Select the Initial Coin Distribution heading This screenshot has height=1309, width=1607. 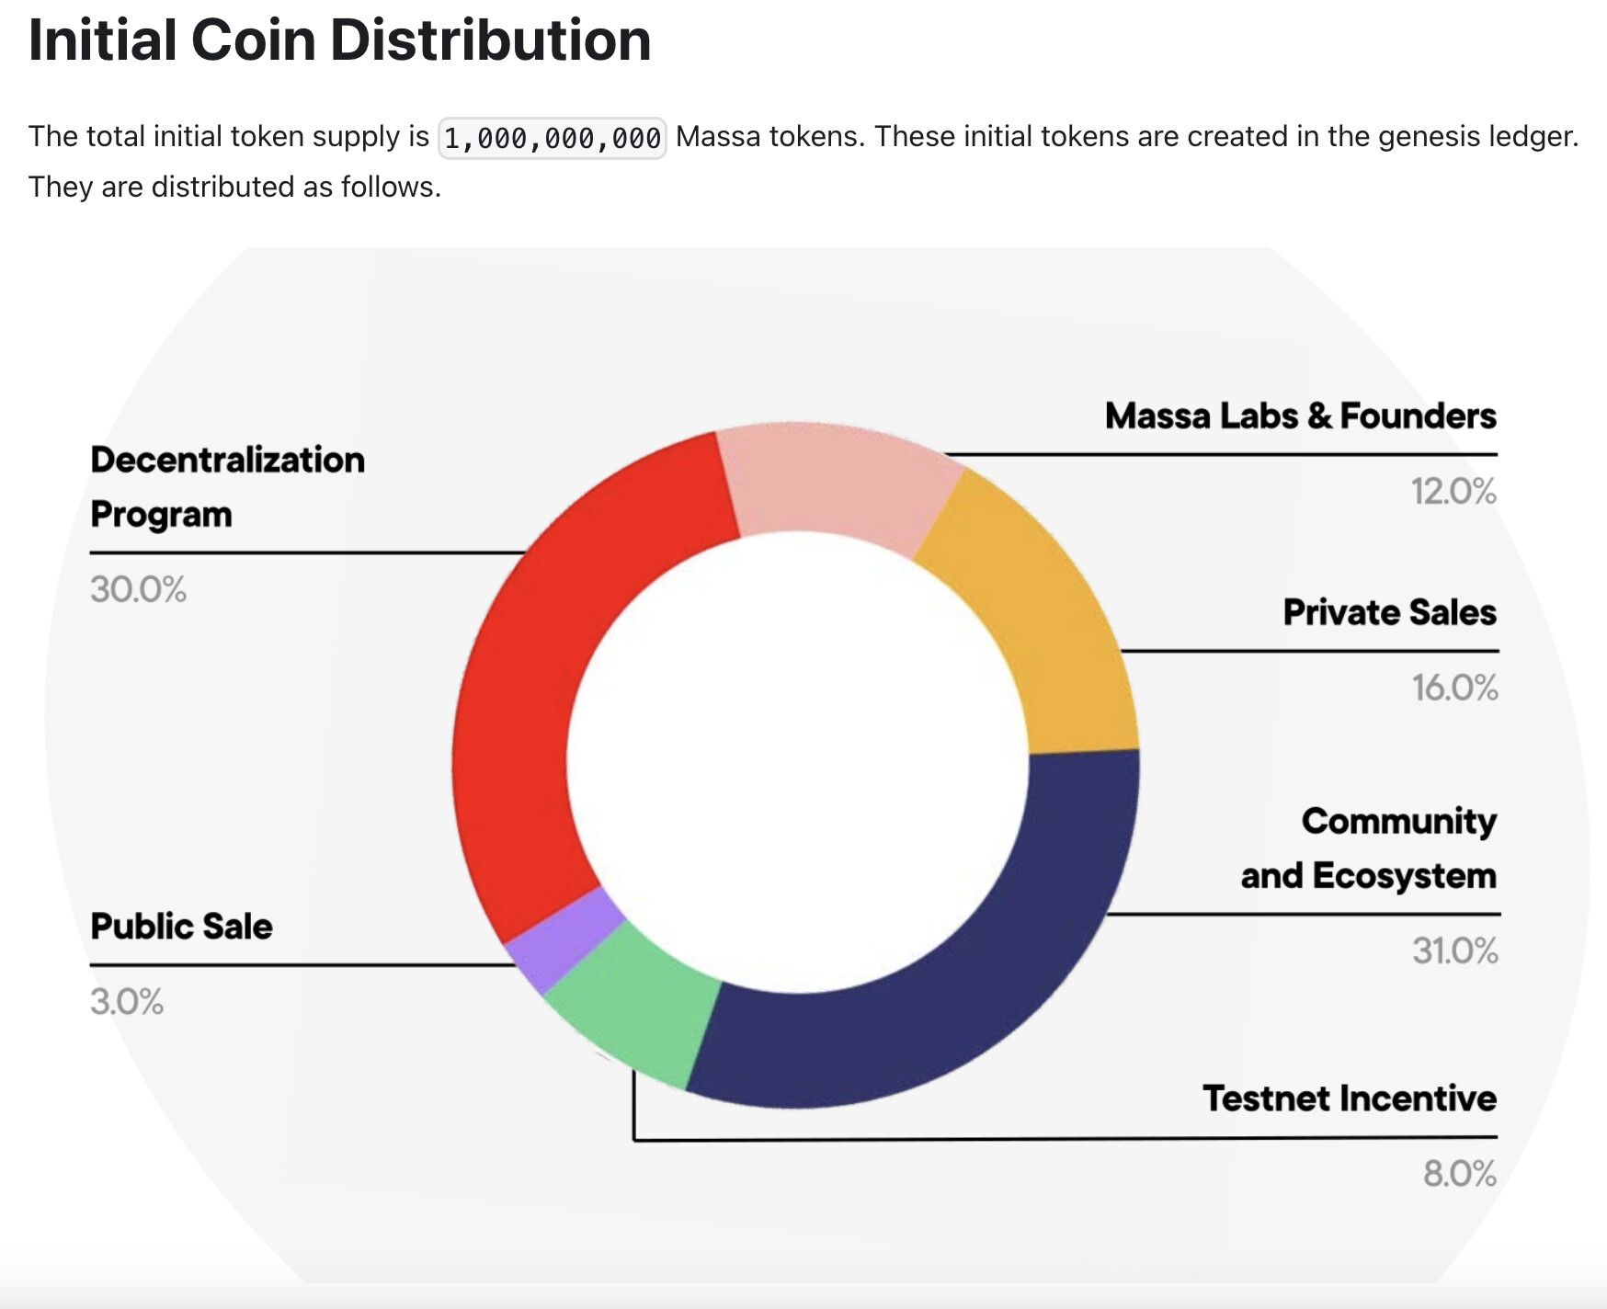click(339, 40)
